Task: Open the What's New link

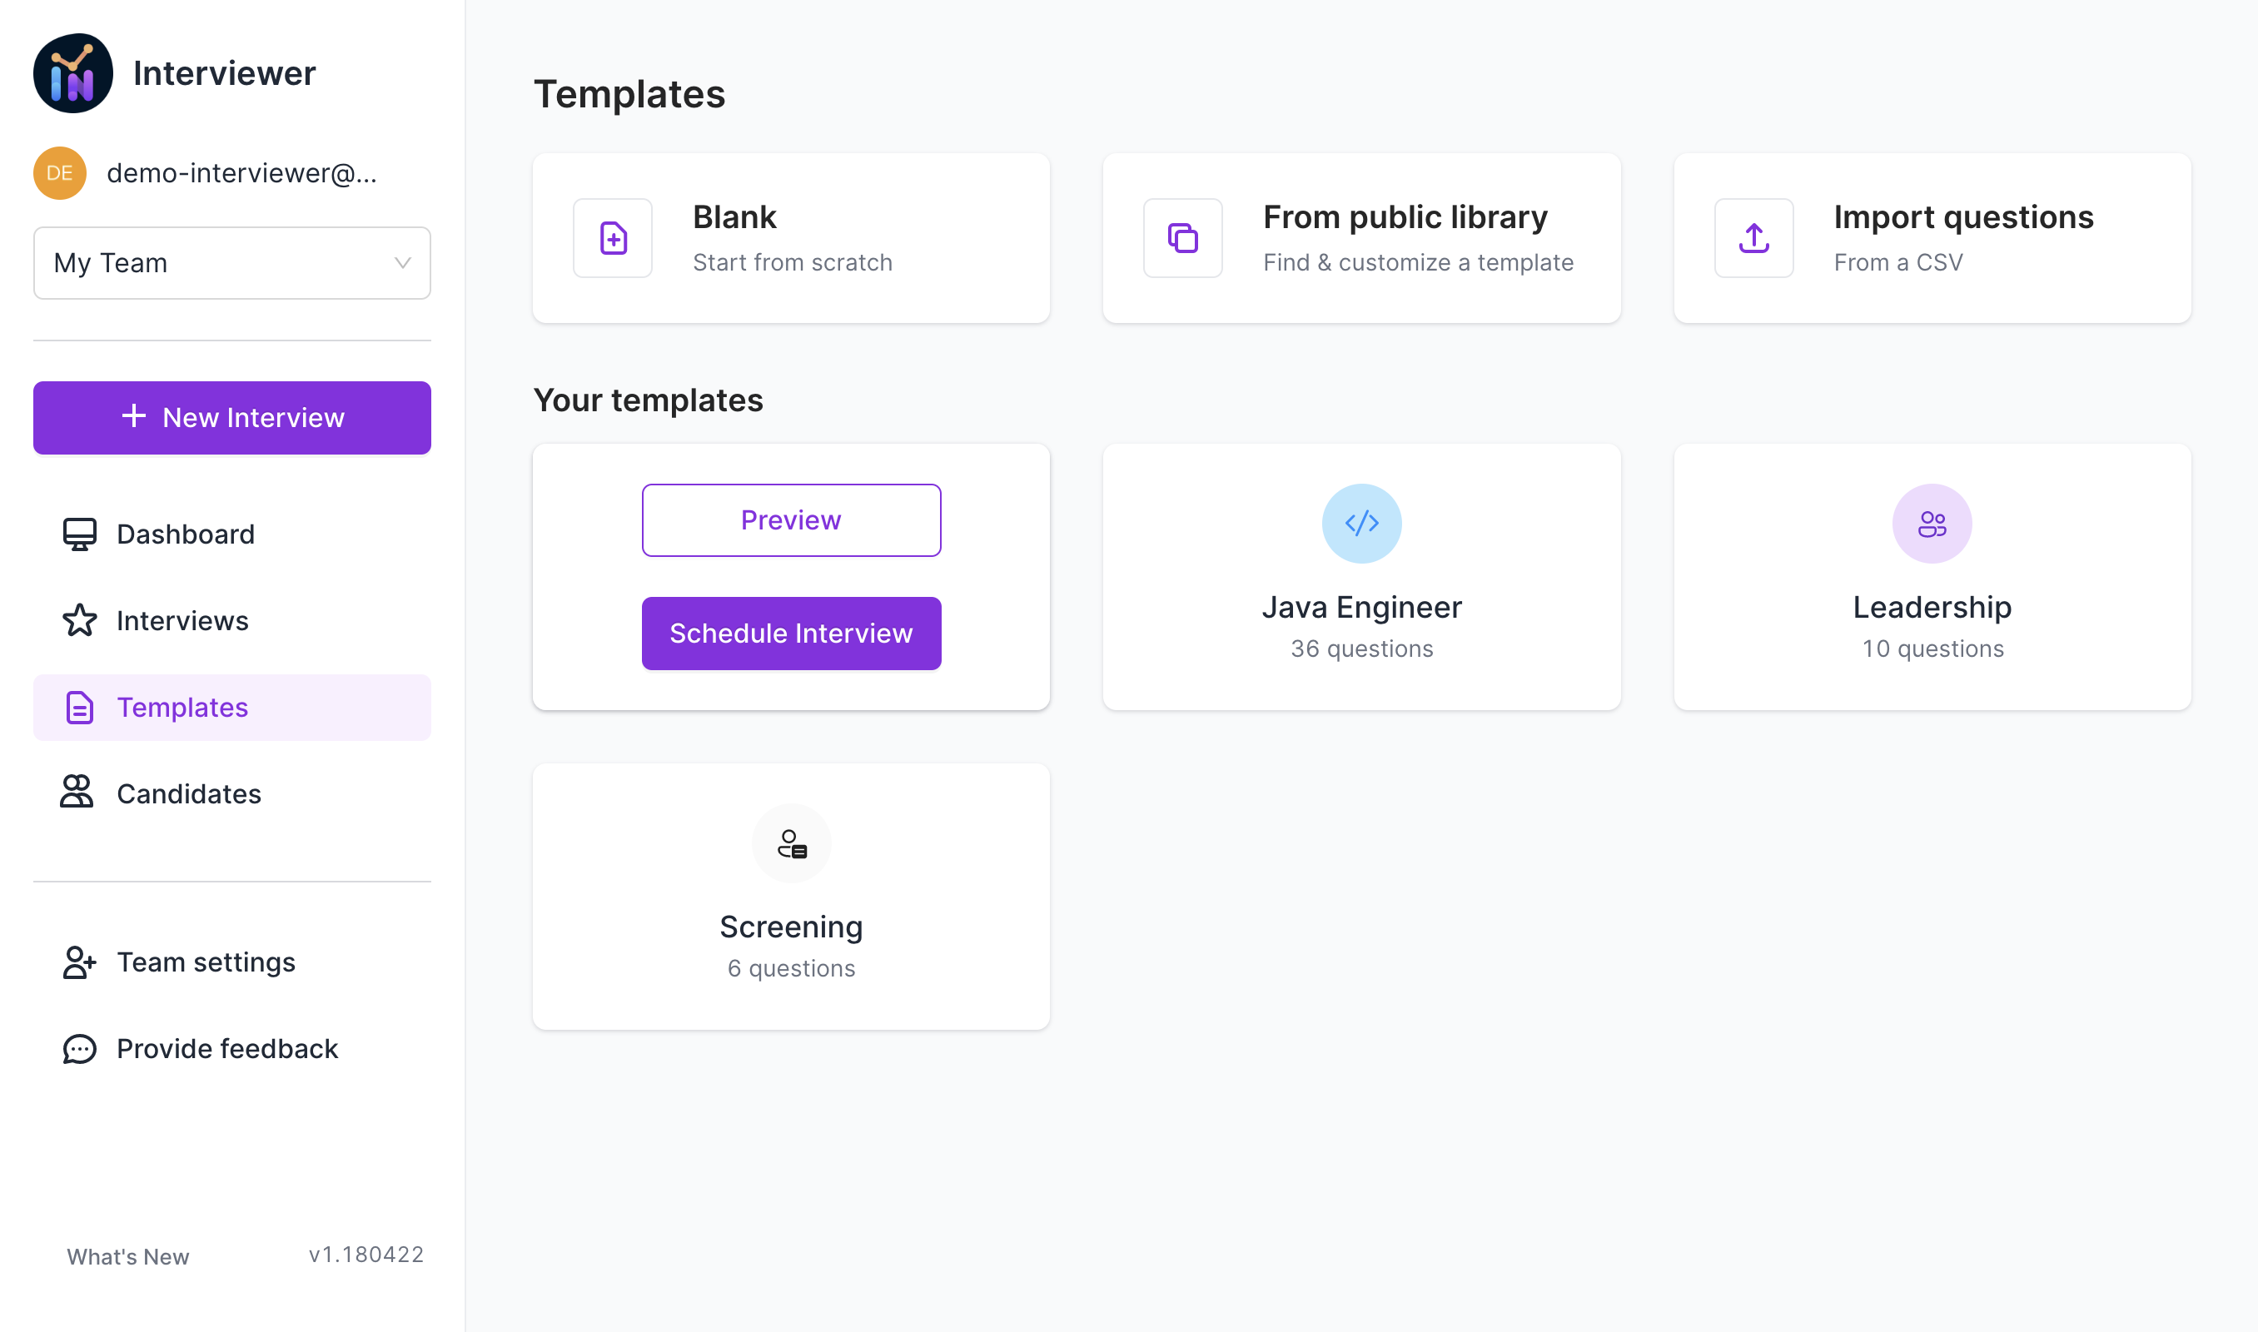Action: pos(127,1256)
